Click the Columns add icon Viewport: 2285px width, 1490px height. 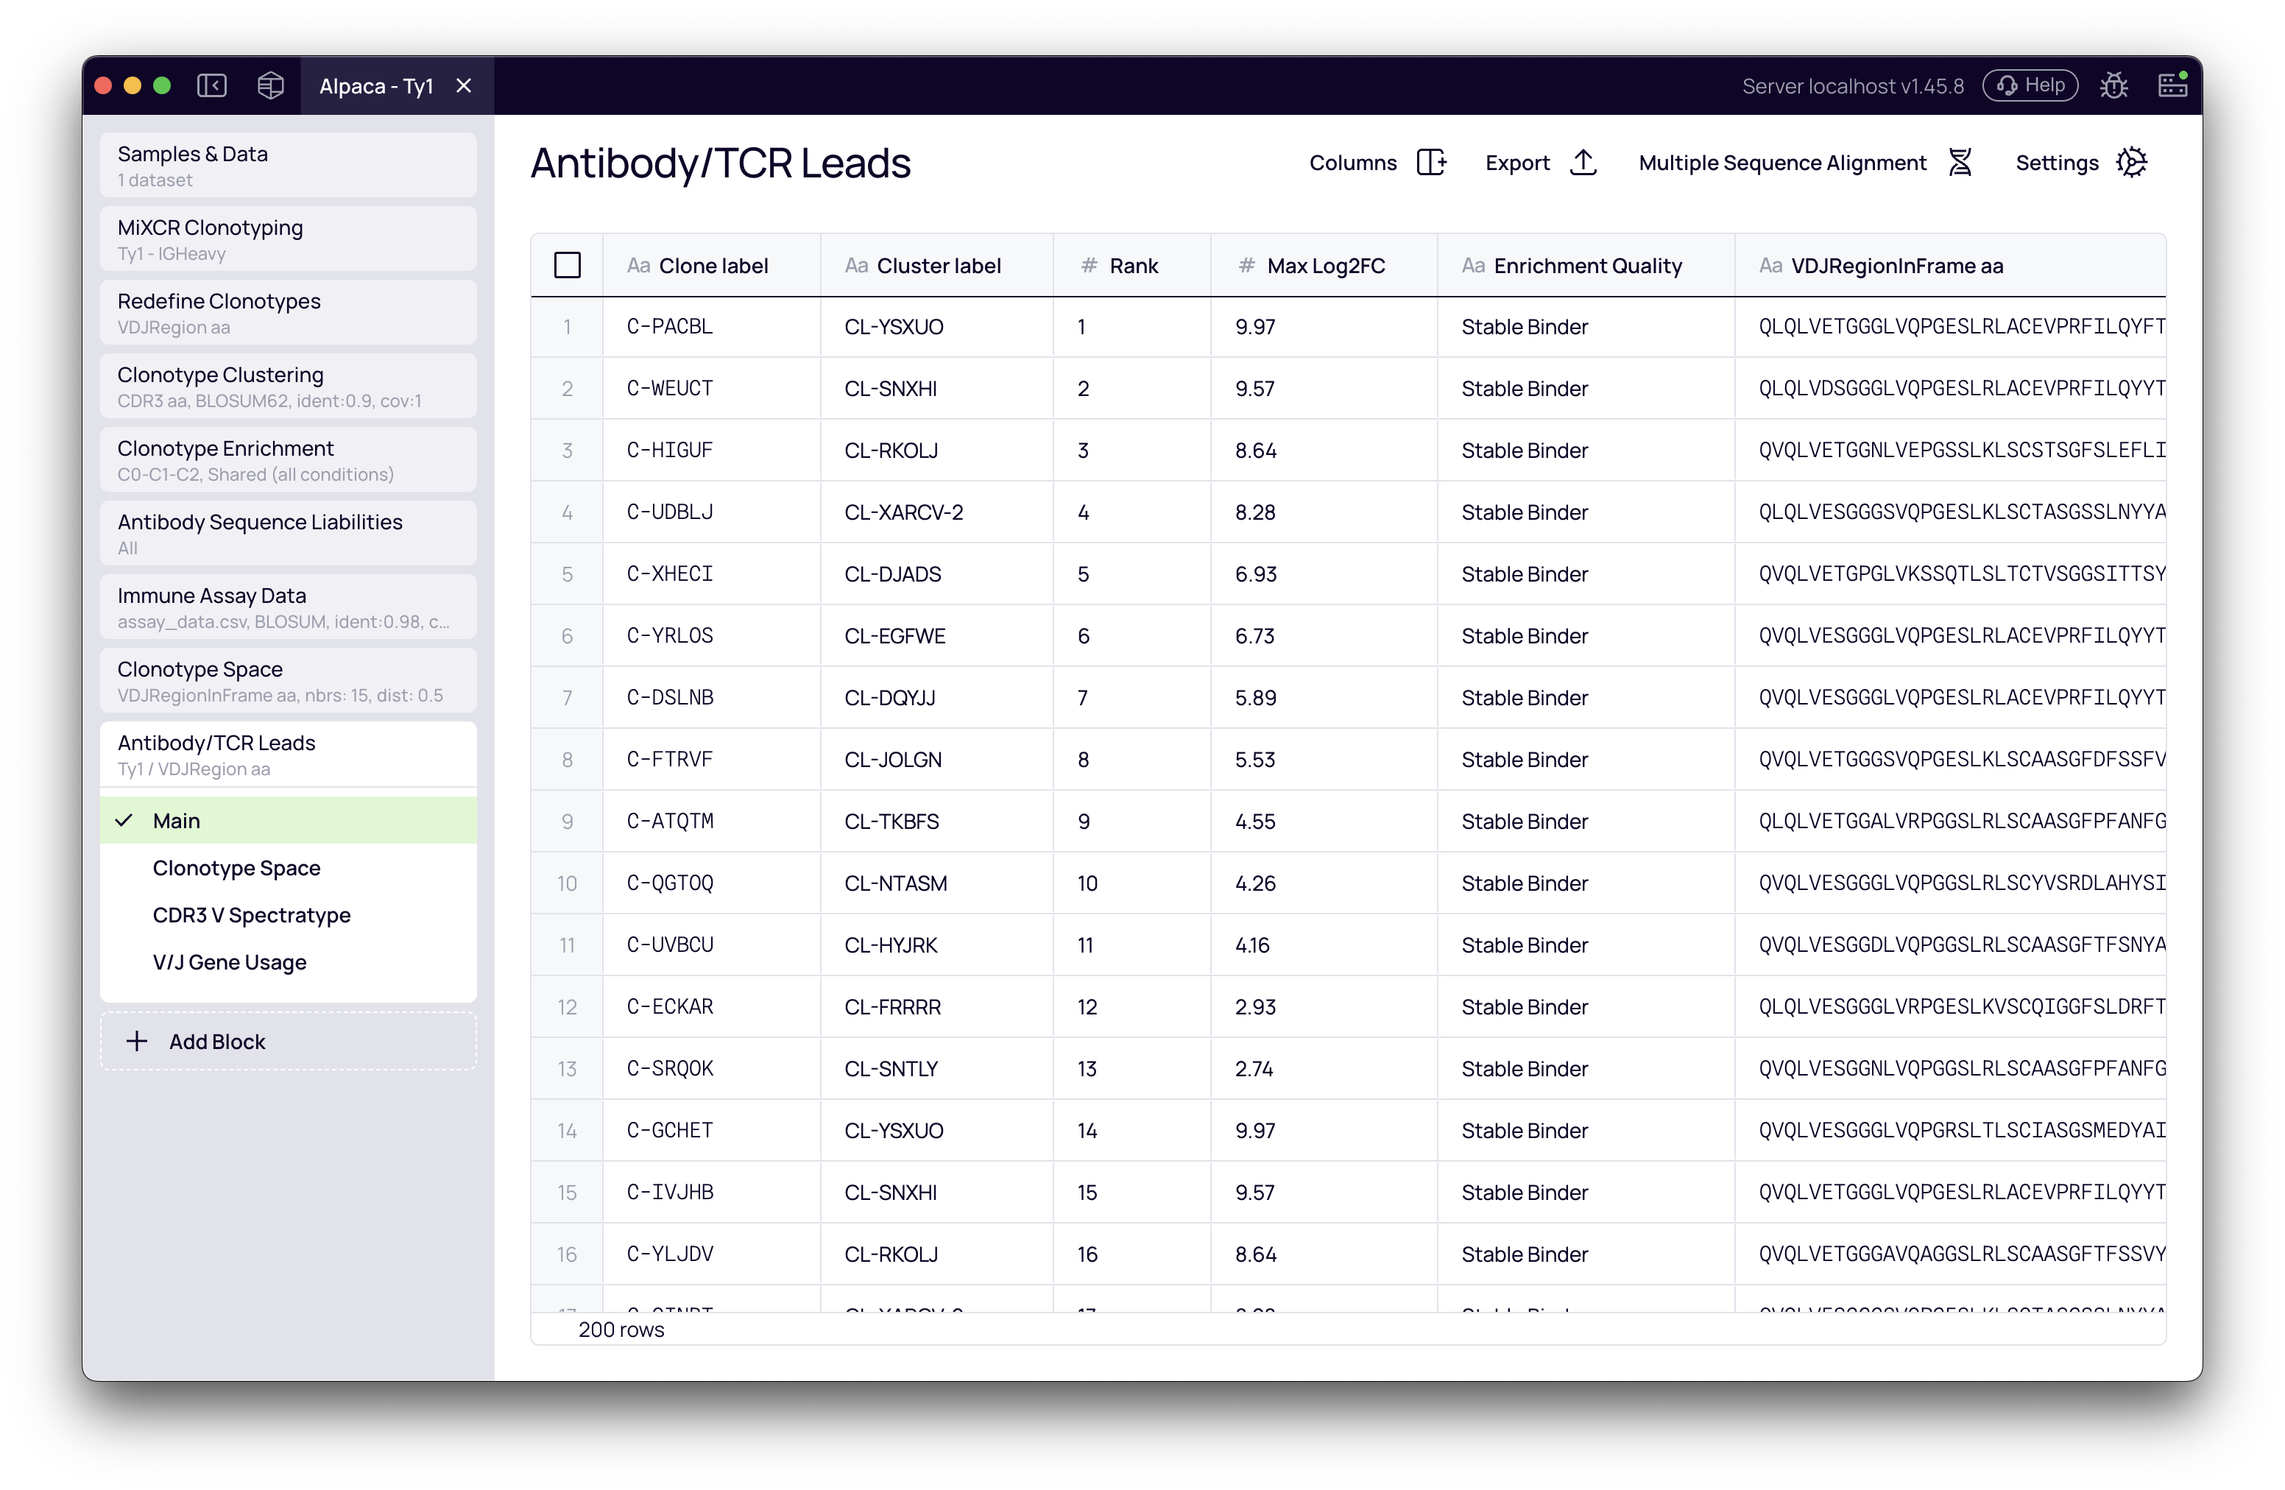point(1430,162)
